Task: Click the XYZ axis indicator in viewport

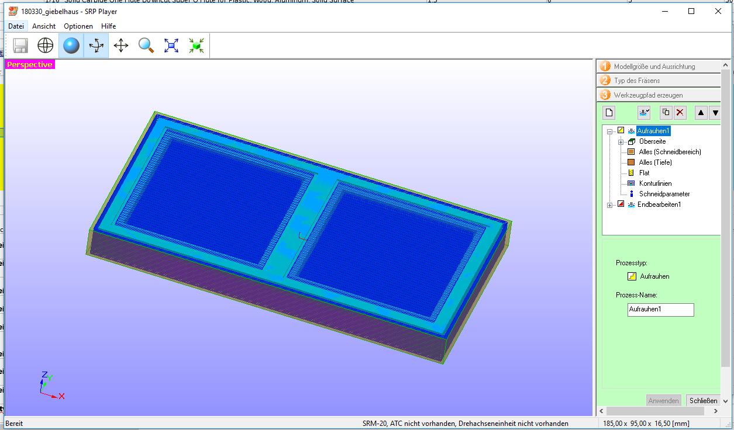Action: [x=51, y=385]
